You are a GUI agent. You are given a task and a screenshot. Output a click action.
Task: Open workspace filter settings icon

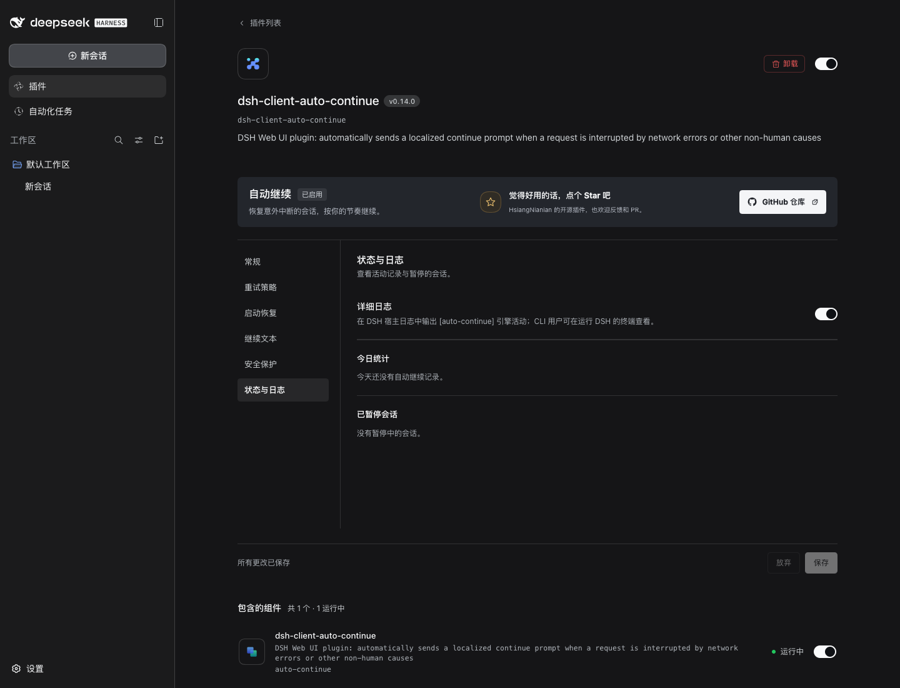coord(139,140)
